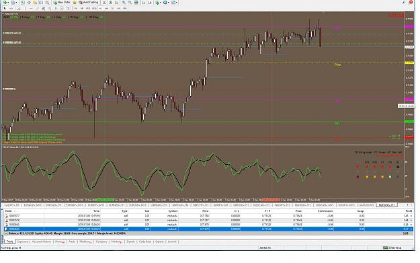The height and width of the screenshot is (263, 420).
Task: Open the News terminal tab
Action: [59, 241]
